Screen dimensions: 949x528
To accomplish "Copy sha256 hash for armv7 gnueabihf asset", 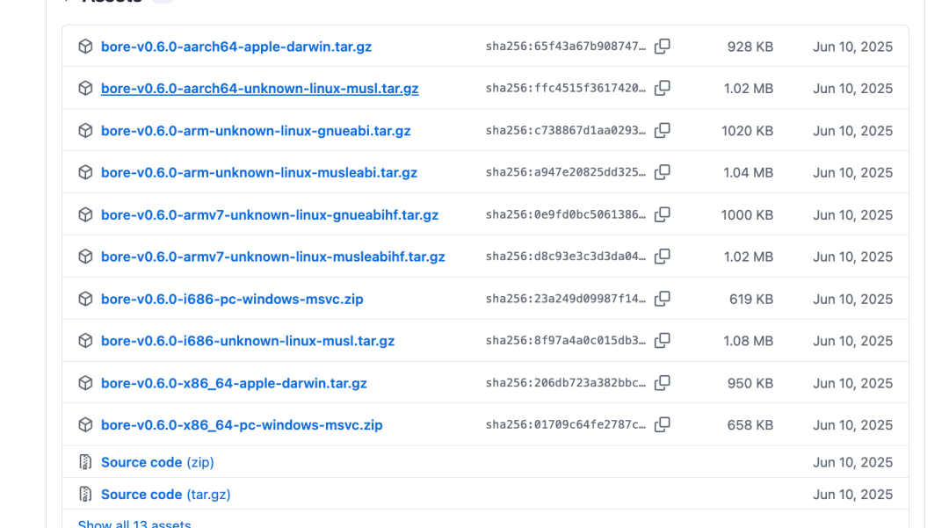I will coord(663,214).
